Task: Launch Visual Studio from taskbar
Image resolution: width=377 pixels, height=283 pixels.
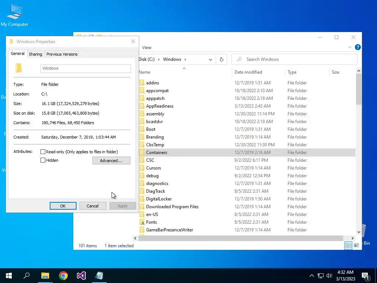Action: 81,276
